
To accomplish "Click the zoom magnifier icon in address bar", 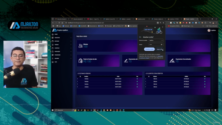I will (x=161, y=23).
